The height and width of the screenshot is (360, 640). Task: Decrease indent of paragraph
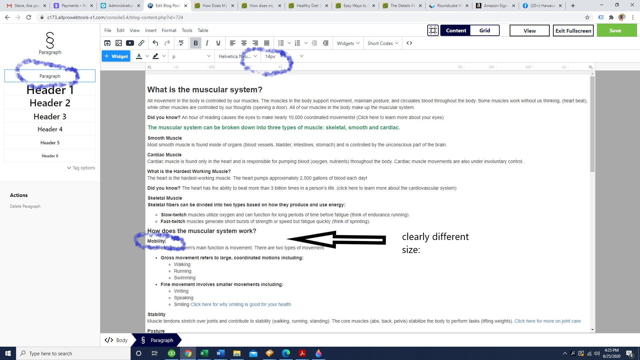pos(314,43)
